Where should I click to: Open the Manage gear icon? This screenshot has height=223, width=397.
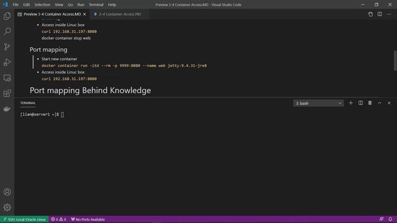pos(7,208)
